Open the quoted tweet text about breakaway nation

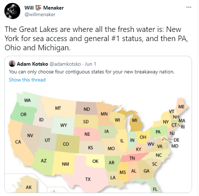[x=91, y=72]
